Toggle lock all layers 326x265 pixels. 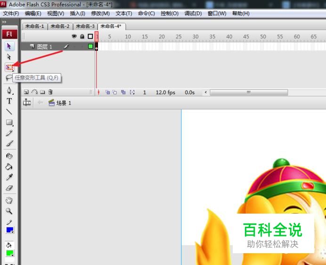tap(82, 36)
